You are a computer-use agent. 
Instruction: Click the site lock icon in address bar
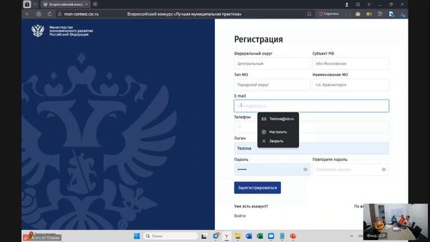(x=60, y=13)
